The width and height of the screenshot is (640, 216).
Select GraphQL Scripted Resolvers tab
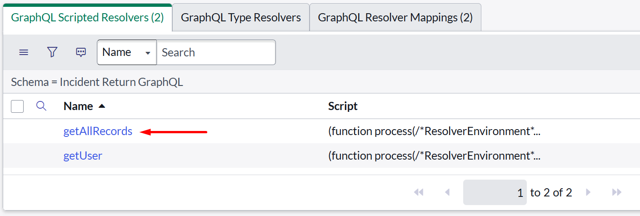tap(87, 18)
